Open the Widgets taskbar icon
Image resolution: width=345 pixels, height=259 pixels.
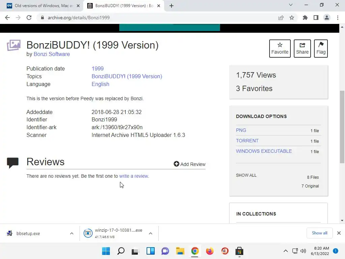(151, 251)
